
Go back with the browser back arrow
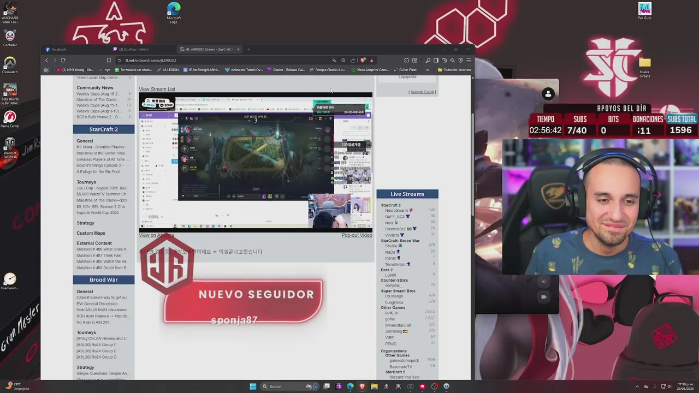point(47,60)
